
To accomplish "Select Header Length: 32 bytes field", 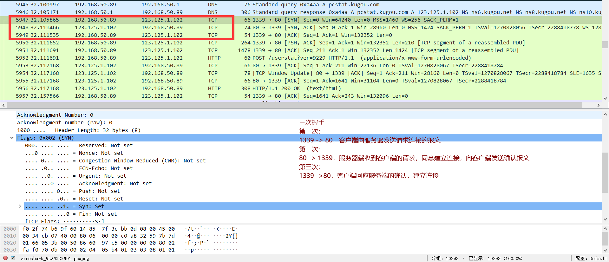I will pos(79,130).
